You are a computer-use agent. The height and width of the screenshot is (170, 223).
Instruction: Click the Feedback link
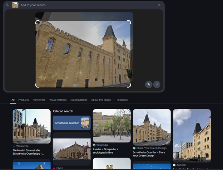coord(123,100)
